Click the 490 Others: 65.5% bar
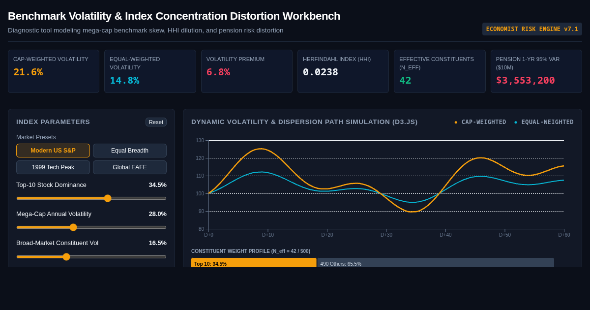The height and width of the screenshot is (310, 590). pyautogui.click(x=436, y=263)
